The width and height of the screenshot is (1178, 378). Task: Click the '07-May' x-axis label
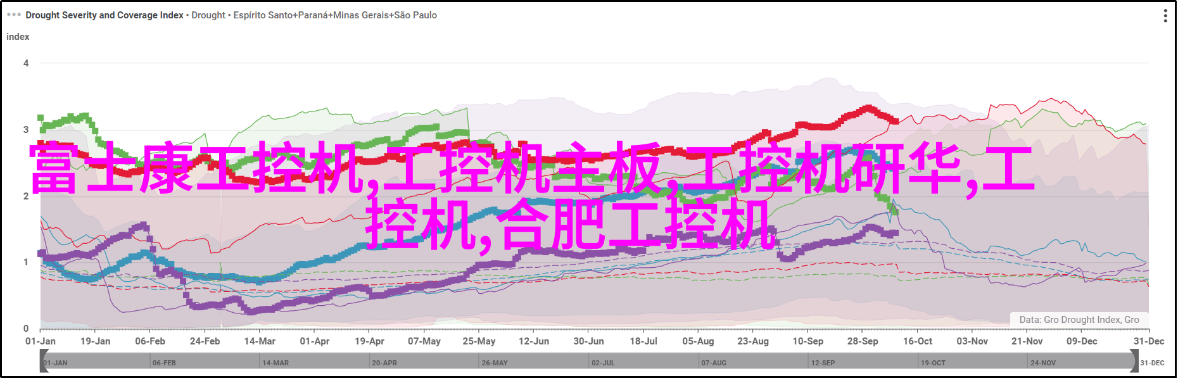pos(424,341)
